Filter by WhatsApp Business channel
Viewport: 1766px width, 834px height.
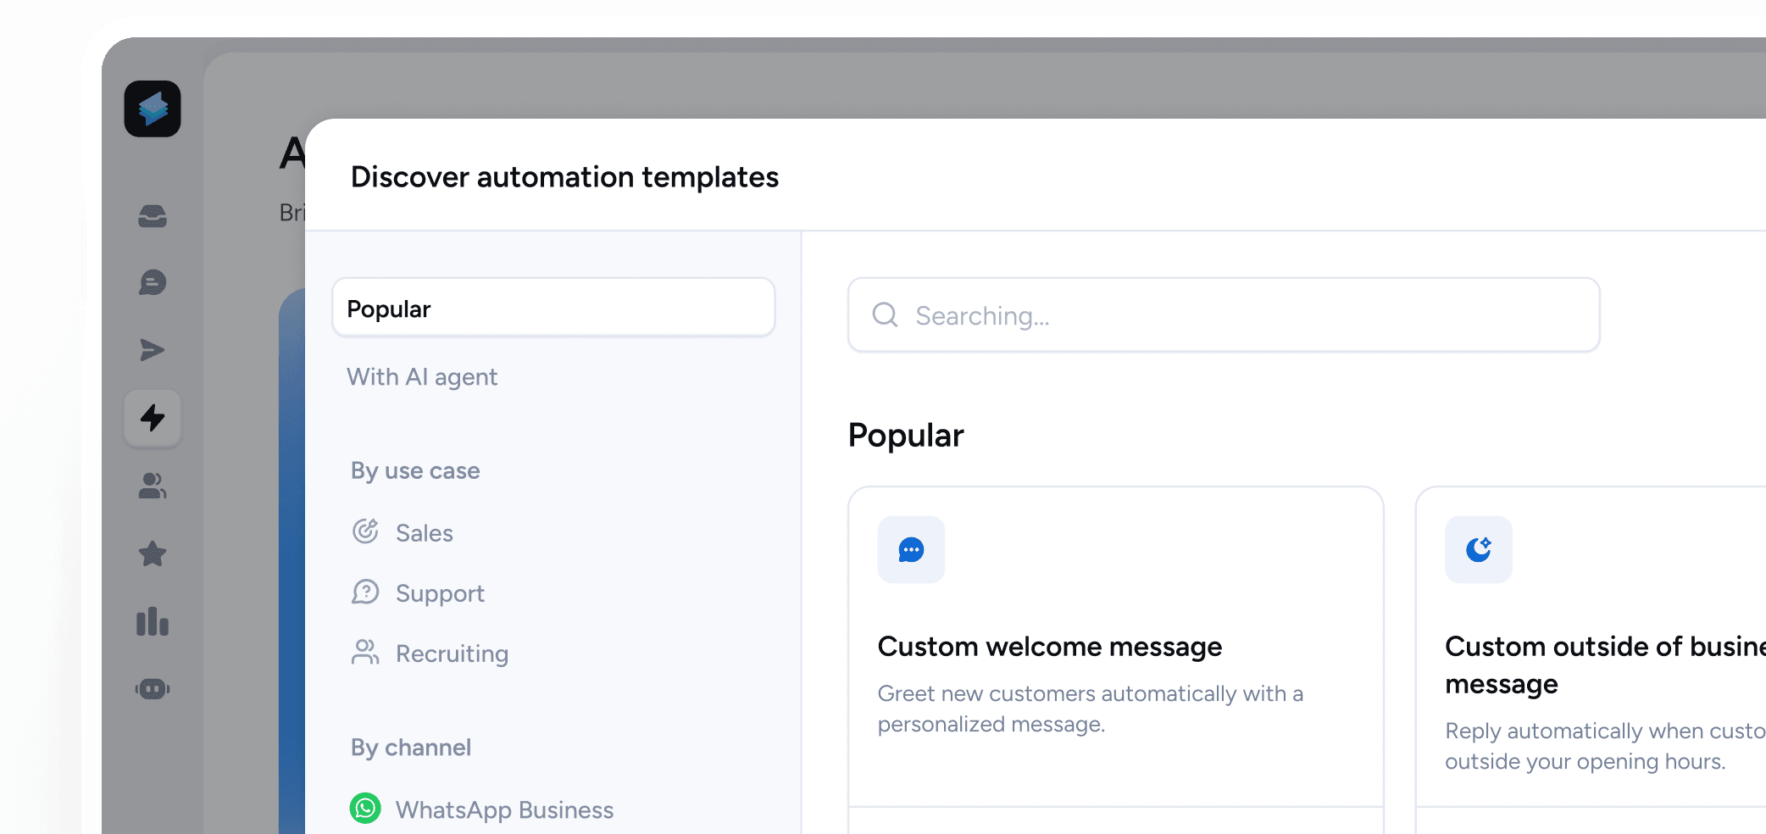pos(503,810)
